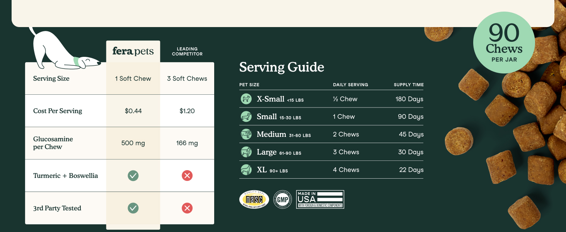The width and height of the screenshot is (566, 232).
Task: Click the Large 61-90 LBS label
Action: click(279, 152)
